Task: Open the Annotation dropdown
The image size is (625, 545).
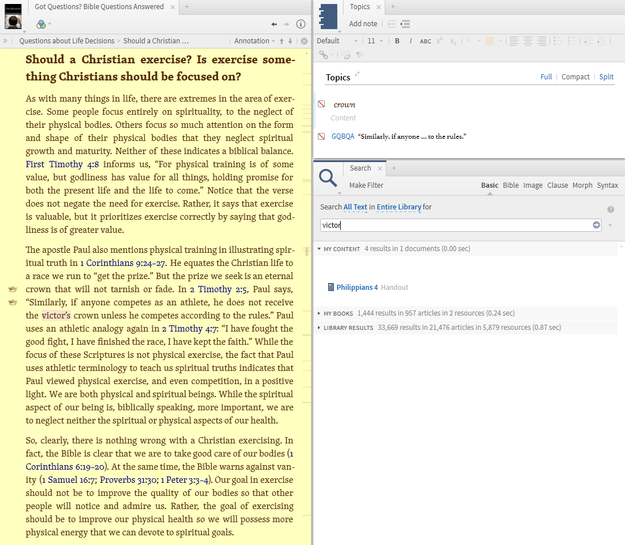Action: pos(255,41)
